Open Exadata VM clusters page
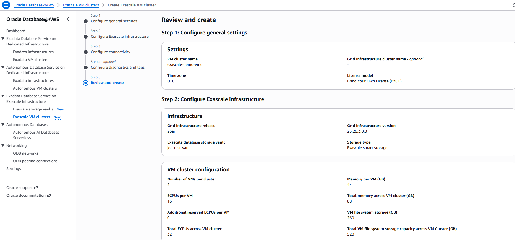 30,60
